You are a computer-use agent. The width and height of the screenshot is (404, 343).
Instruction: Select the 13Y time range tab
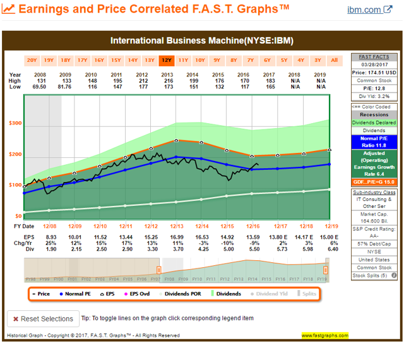tap(150, 61)
